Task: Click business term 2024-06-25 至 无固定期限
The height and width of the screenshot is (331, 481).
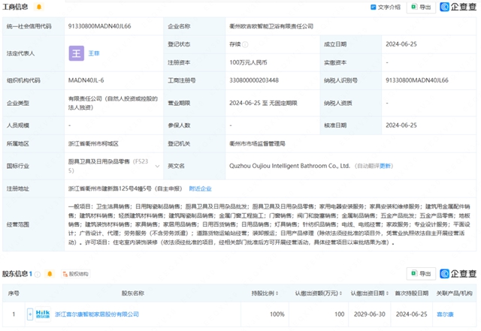Action: [x=263, y=104]
